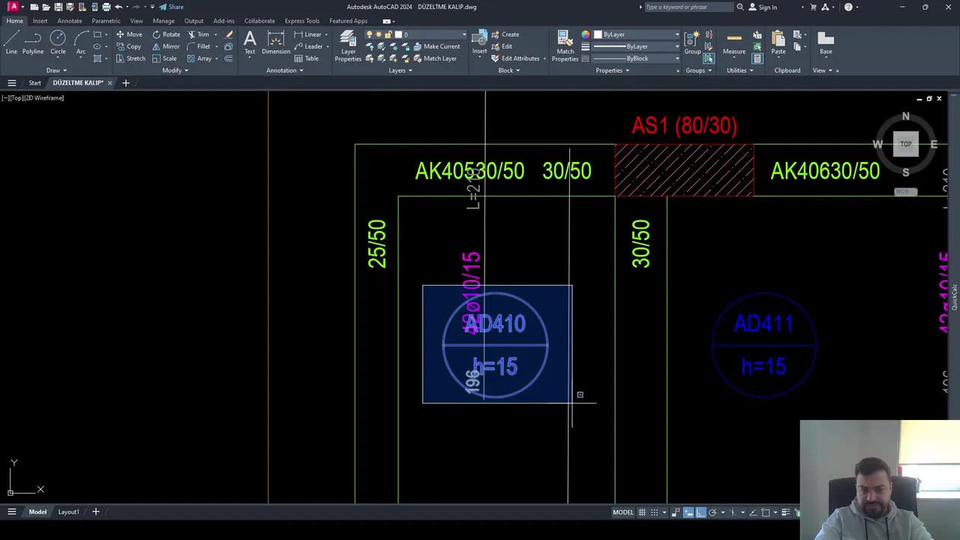Select the Polyline tool

(33, 42)
